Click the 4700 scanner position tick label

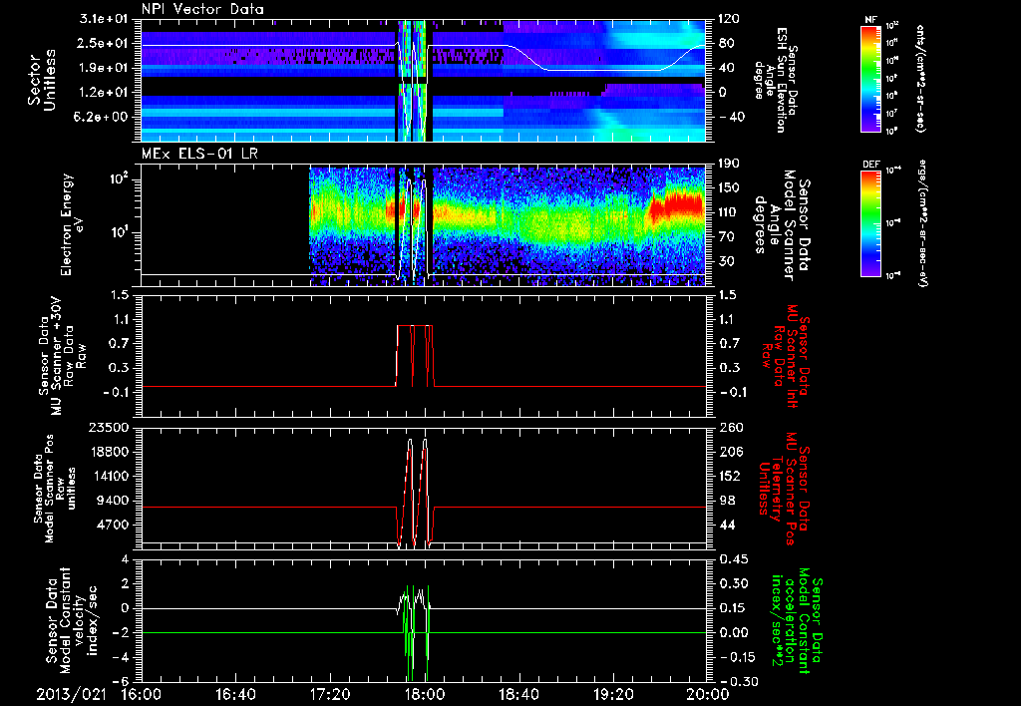point(112,525)
